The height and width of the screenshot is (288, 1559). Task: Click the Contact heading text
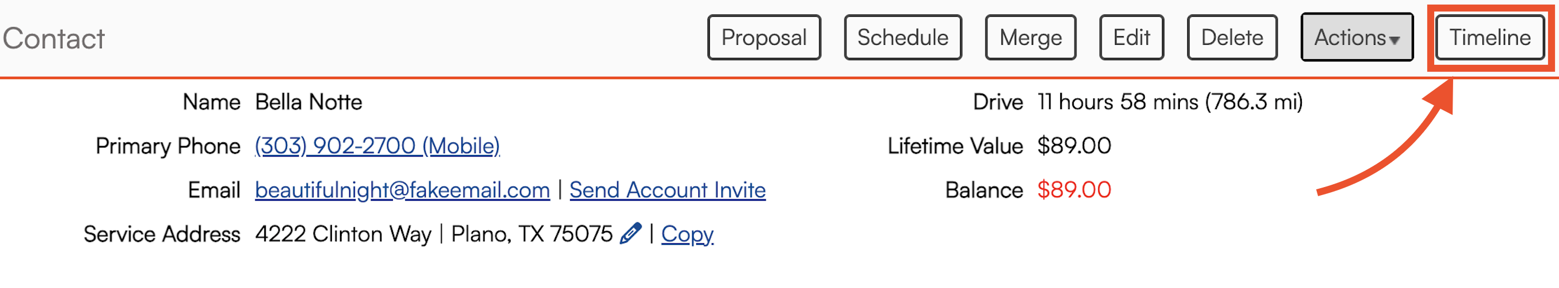54,38
